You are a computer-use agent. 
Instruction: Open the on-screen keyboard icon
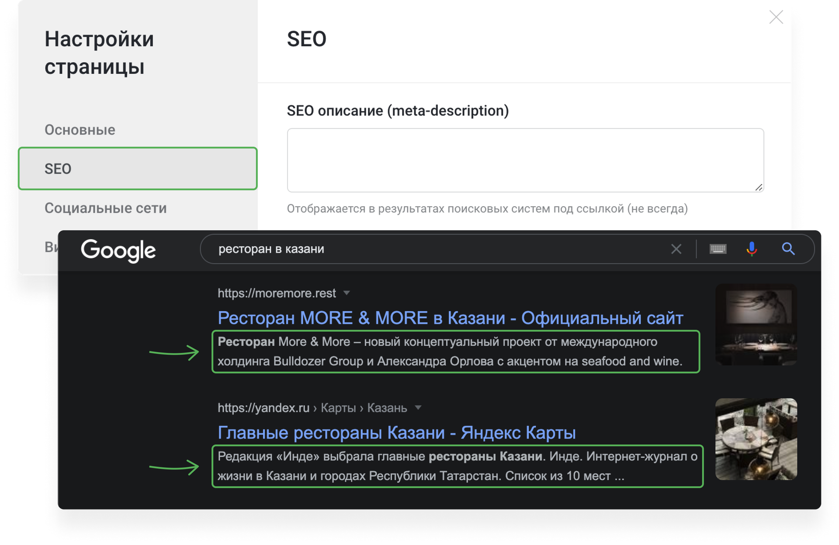(718, 249)
